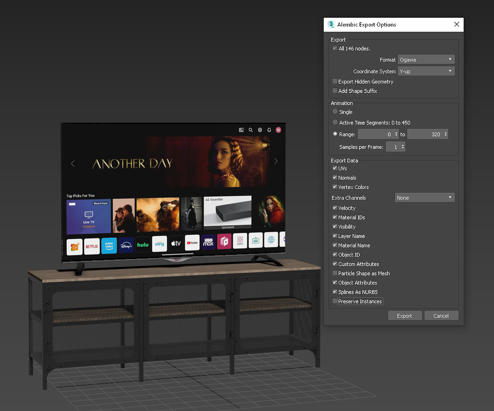494x411 pixels.
Task: Increase Samples per Frame with the up spinner
Action: point(403,145)
